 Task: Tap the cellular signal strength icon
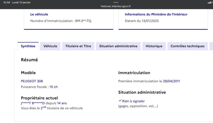pos(209,2)
